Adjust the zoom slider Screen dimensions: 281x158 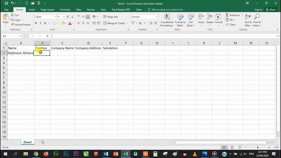point(258,147)
